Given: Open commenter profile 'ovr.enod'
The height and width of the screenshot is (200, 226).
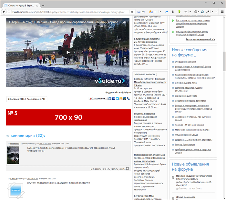Looking at the screenshot, I should click(15, 144).
